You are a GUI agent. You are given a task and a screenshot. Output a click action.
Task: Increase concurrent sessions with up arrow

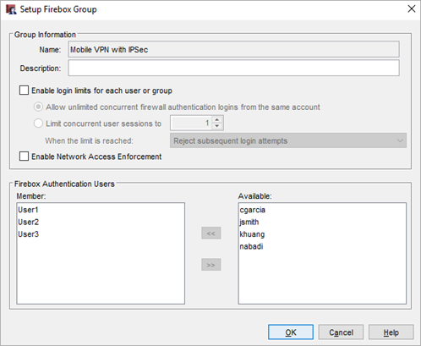click(x=217, y=119)
